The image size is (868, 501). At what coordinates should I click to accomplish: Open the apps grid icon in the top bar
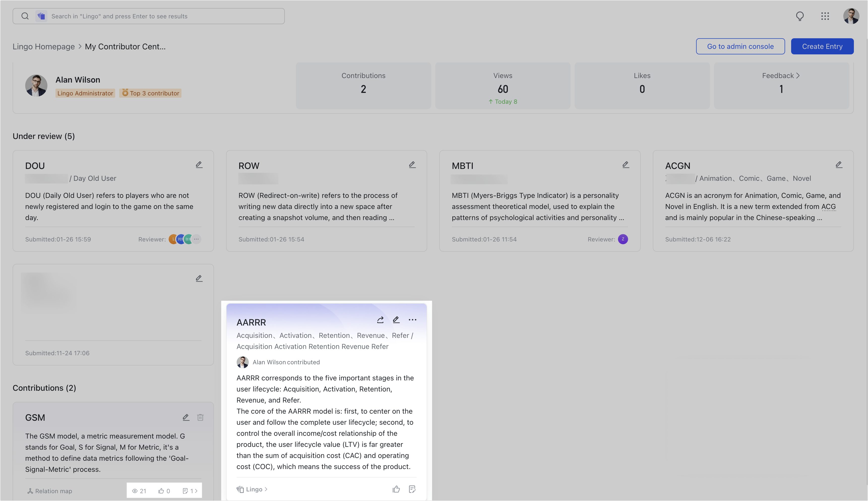(x=825, y=16)
